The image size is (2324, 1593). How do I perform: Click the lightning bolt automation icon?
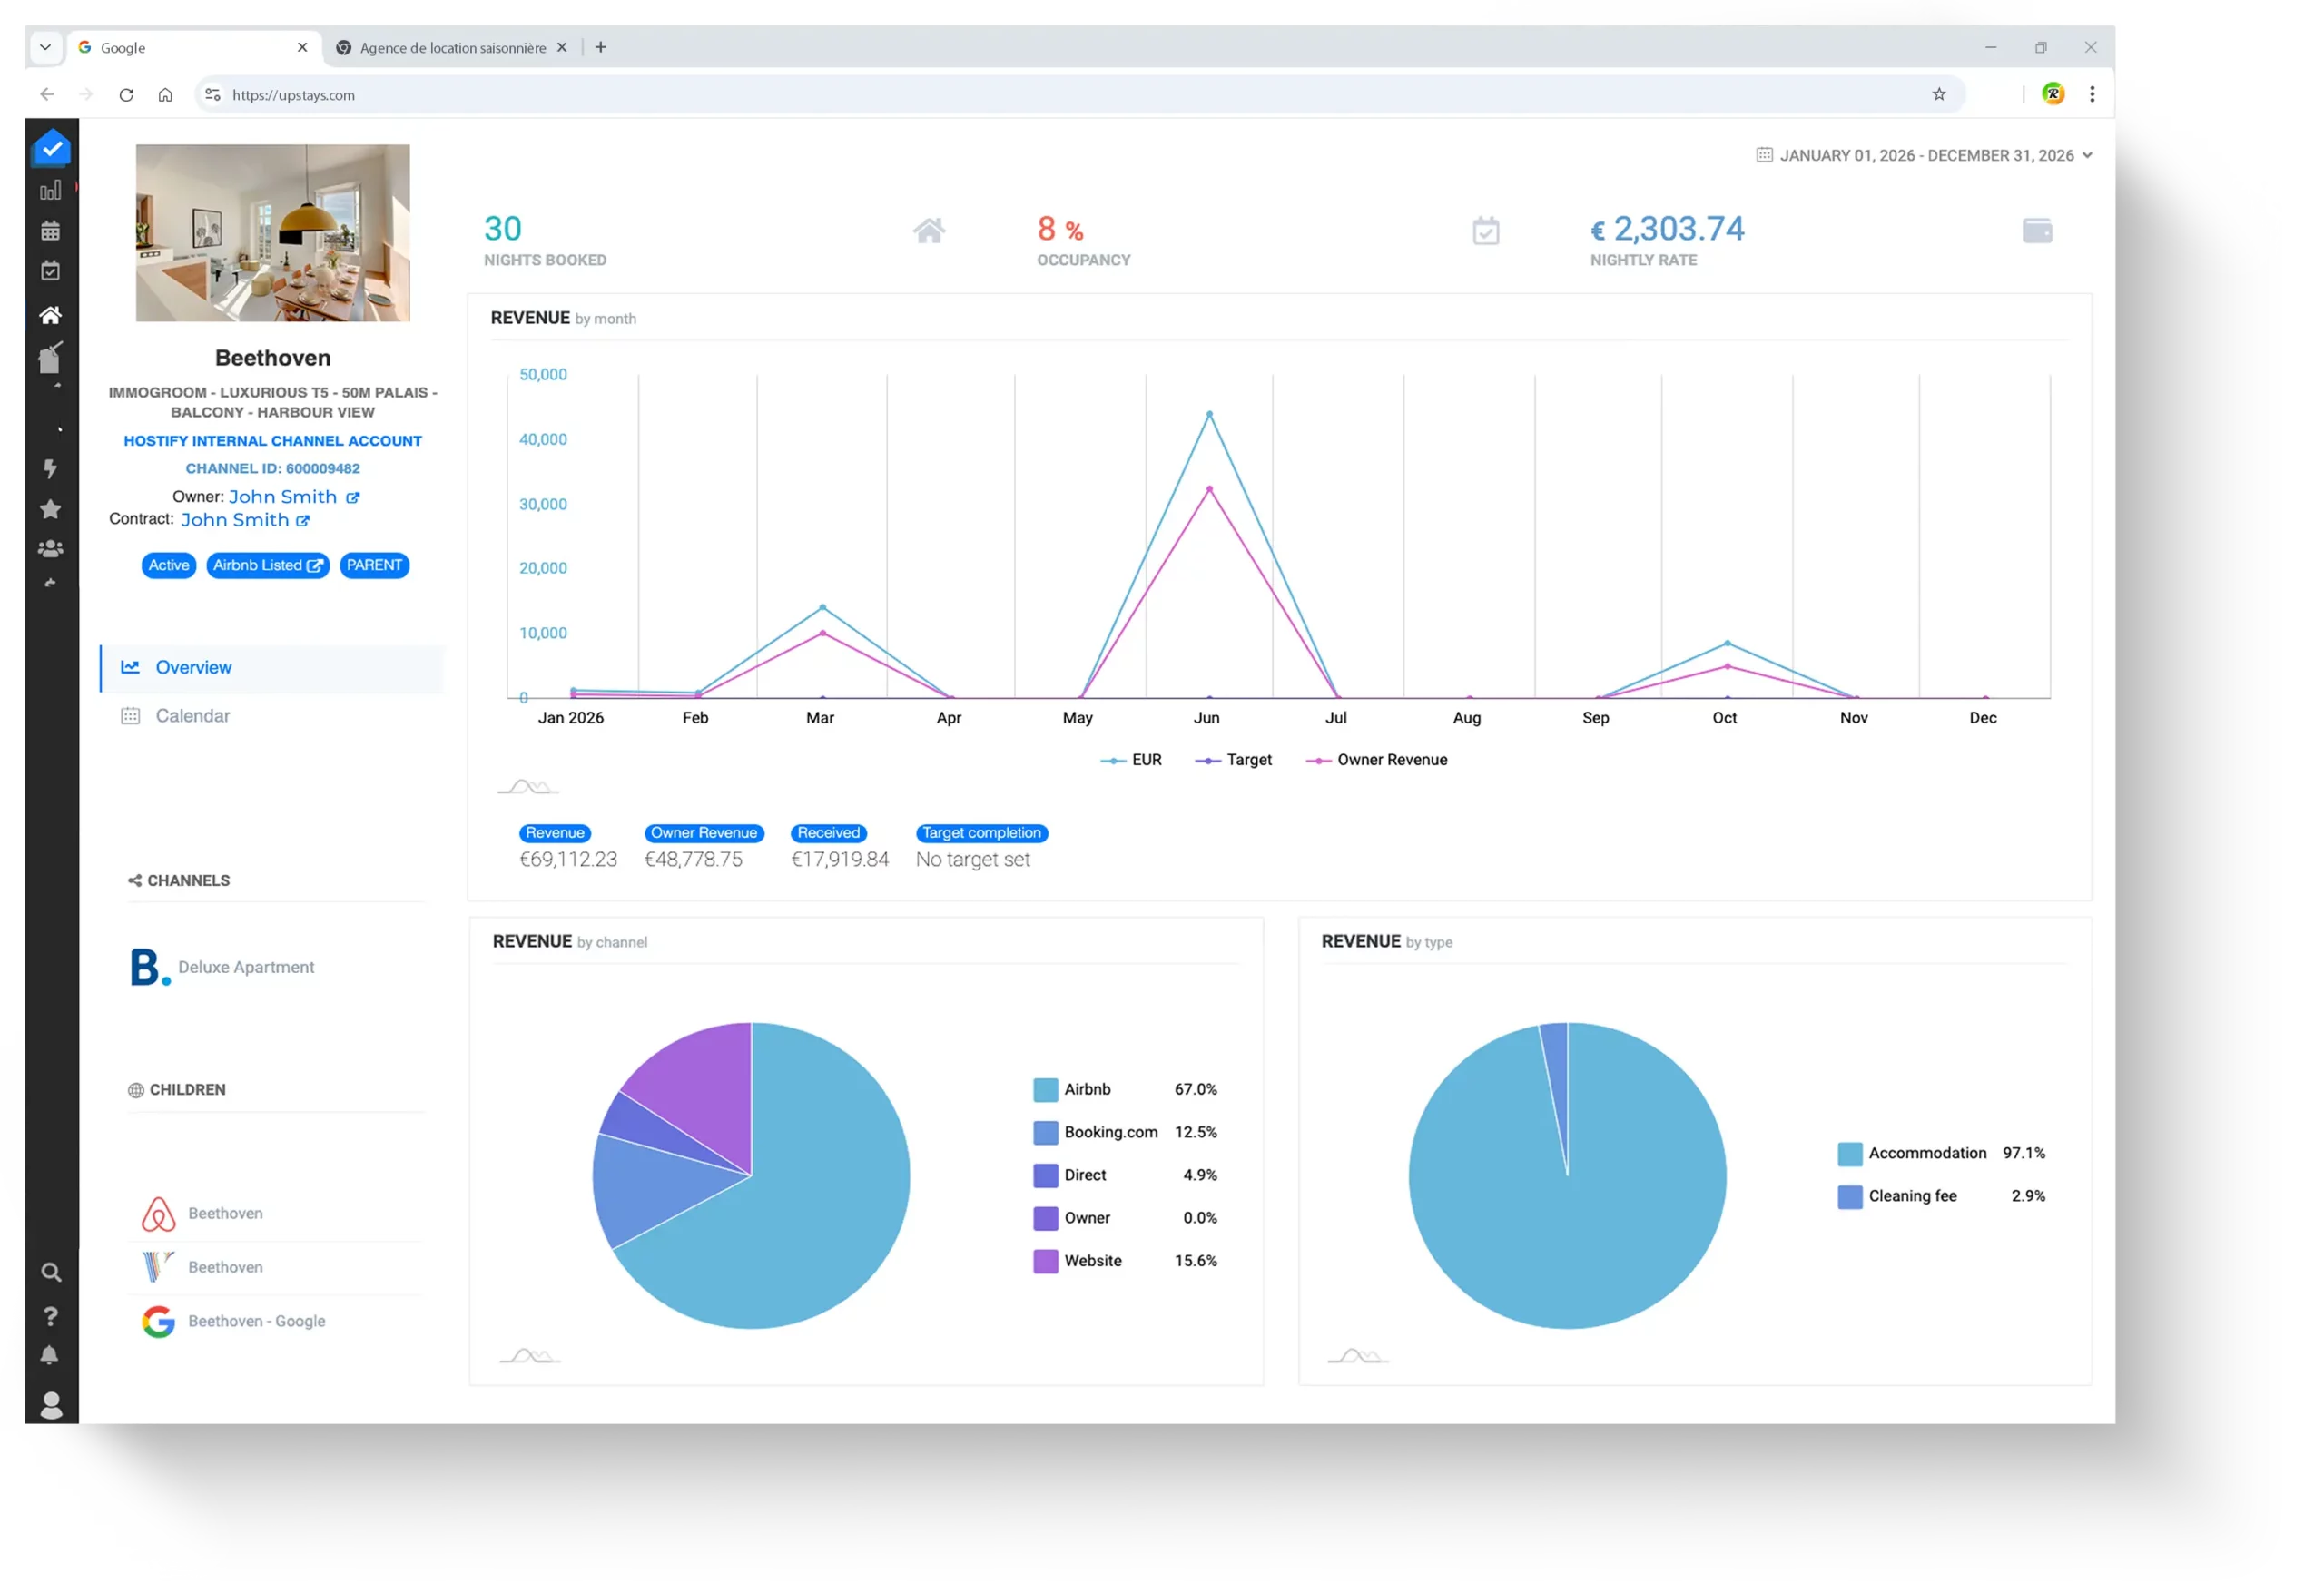tap(50, 468)
